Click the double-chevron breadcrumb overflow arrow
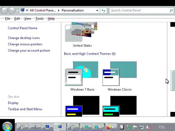 tap(27, 10)
